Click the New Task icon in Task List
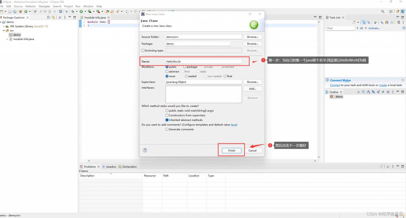Screen dimensions: 406x218 tap(354, 22)
